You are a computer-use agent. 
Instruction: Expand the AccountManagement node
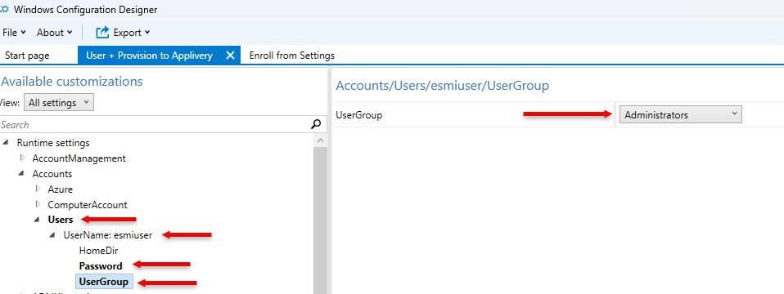point(21,158)
